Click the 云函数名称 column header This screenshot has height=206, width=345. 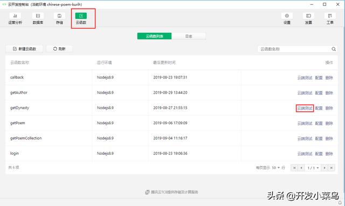19,62
